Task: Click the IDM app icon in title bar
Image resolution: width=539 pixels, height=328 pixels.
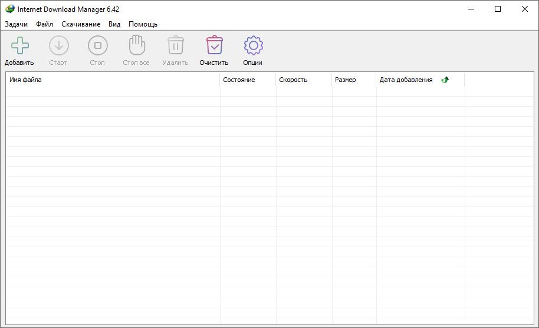Action: [x=10, y=9]
